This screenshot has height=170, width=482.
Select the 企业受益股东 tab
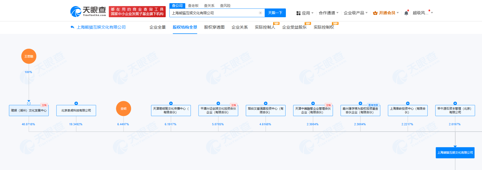(294, 27)
